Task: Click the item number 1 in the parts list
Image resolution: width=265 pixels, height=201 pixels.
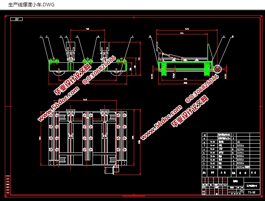Action: pos(204,167)
